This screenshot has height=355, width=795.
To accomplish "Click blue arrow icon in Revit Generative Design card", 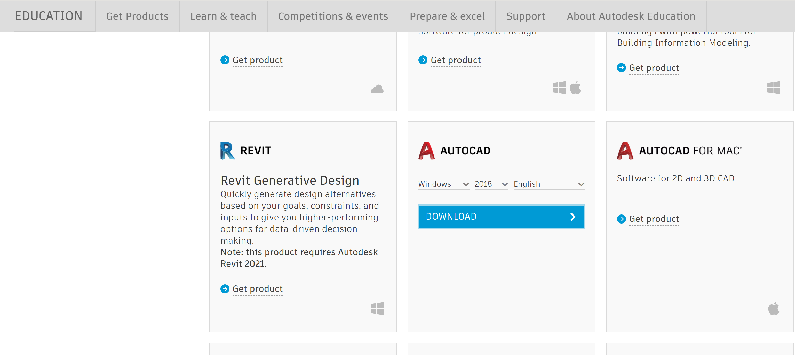I will coord(225,289).
